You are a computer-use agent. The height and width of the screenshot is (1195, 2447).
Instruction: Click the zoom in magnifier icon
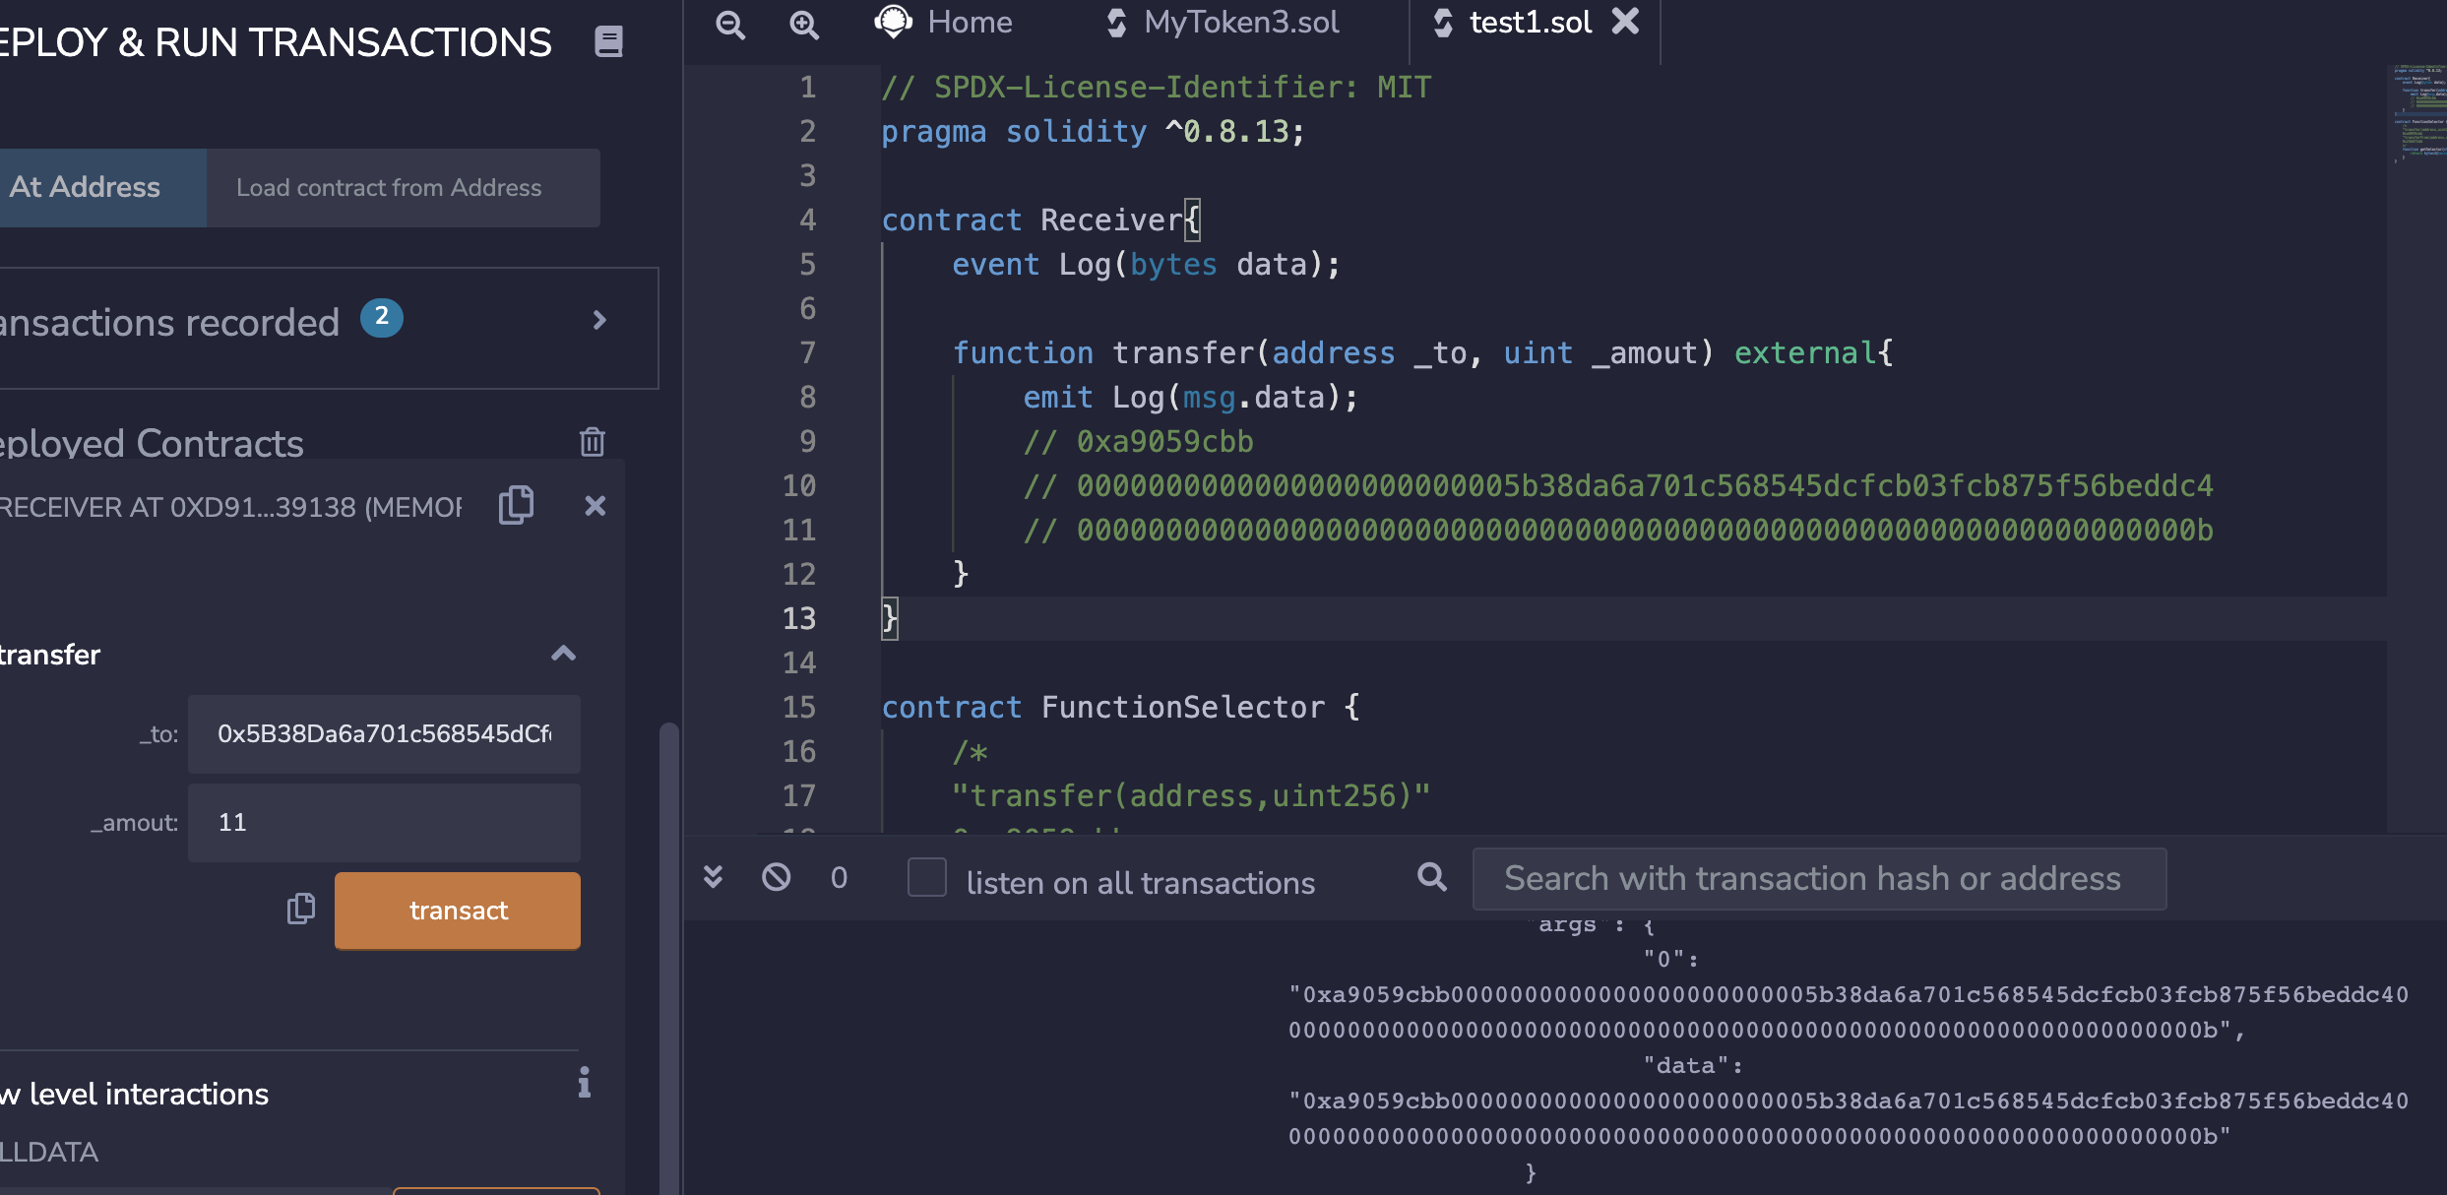804,25
